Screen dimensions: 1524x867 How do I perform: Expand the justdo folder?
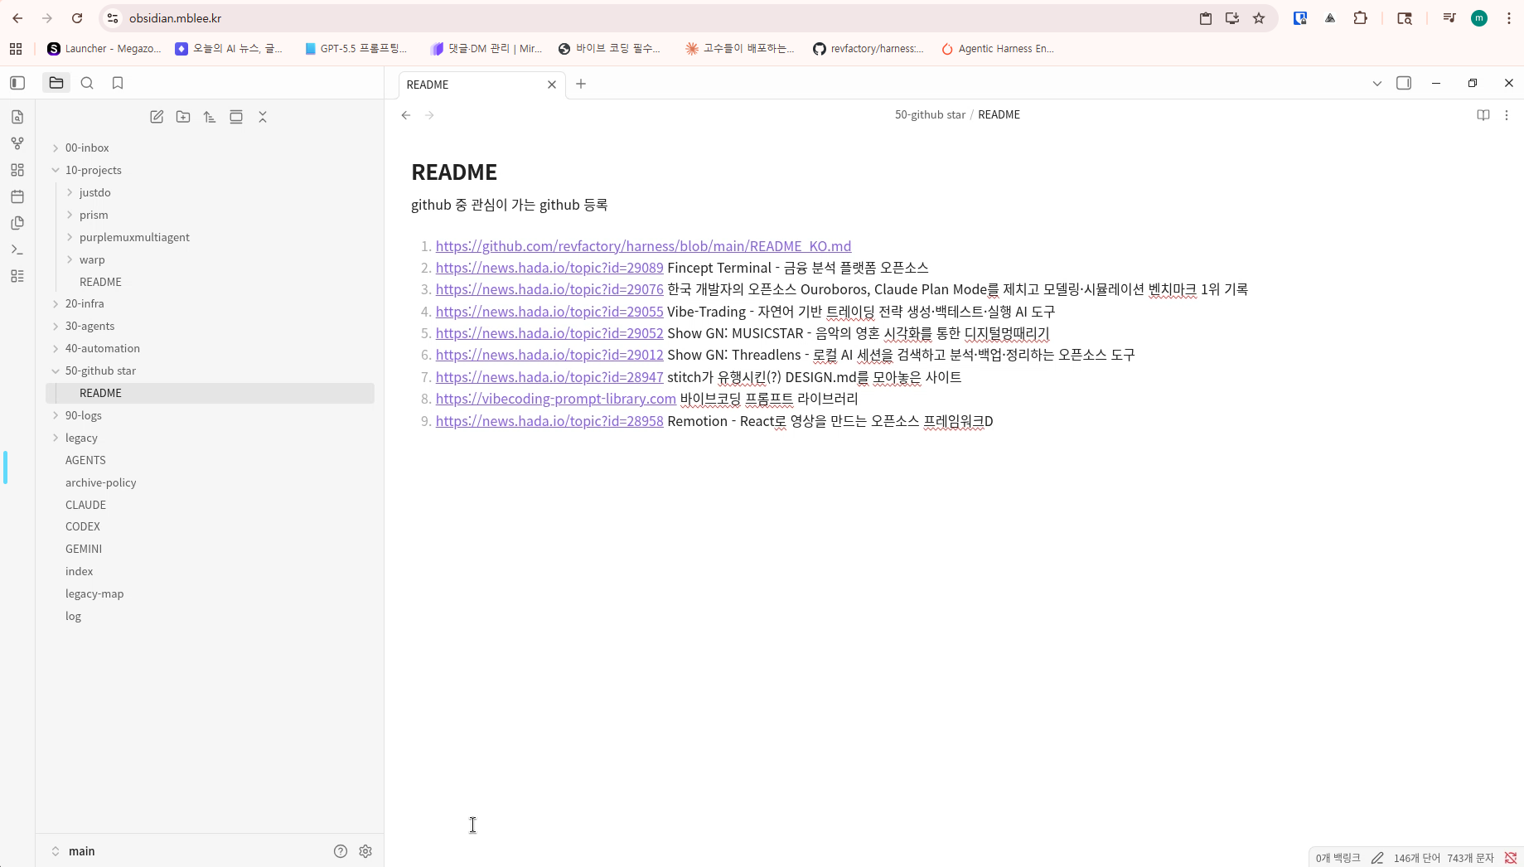[70, 192]
